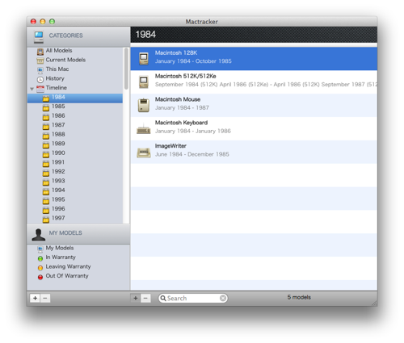This screenshot has width=404, height=343.
Task: Select the 1995 timeline year
Action: 58,199
